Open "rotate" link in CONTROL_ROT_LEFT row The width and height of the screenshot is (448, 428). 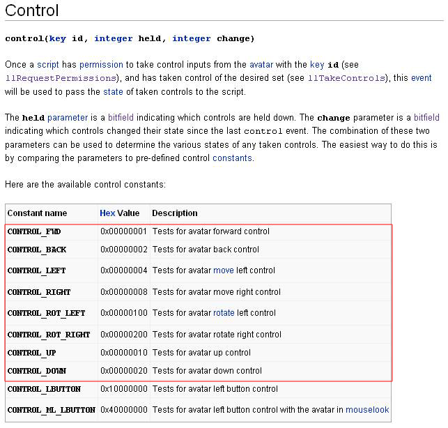224,313
